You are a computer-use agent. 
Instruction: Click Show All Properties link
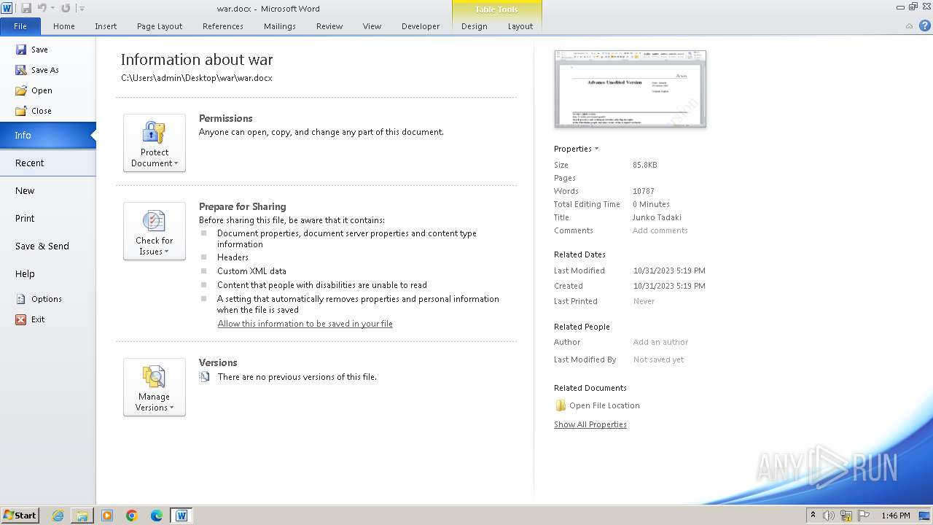(x=590, y=424)
